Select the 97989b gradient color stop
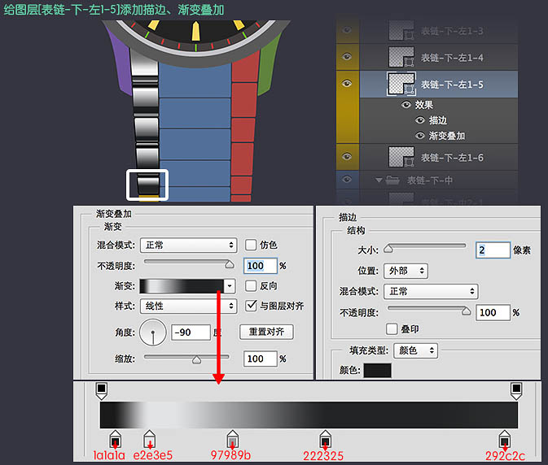 tap(233, 440)
